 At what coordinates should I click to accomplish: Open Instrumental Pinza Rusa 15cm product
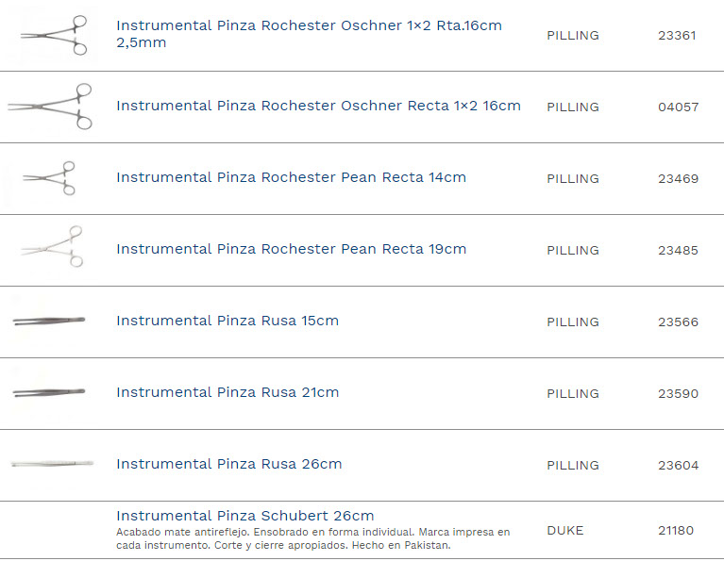click(x=227, y=321)
